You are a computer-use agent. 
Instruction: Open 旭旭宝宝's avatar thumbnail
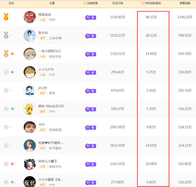pyautogui.click(x=30, y=17)
